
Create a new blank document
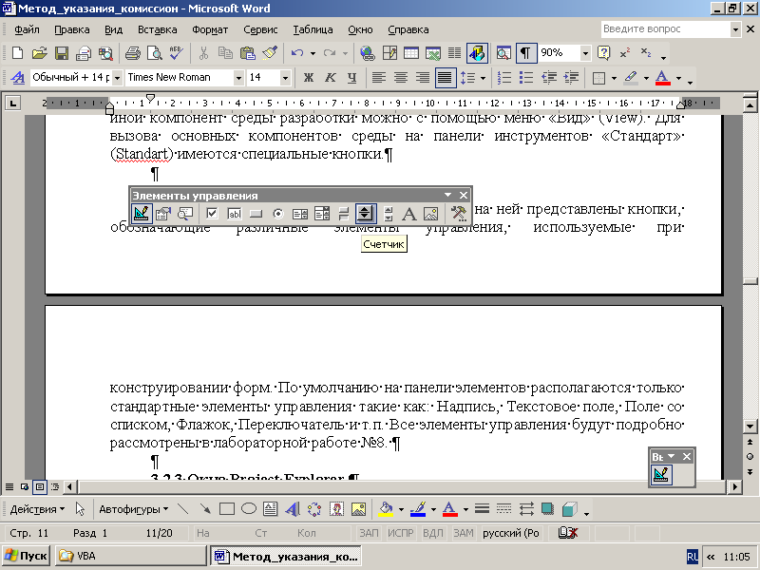(x=17, y=53)
